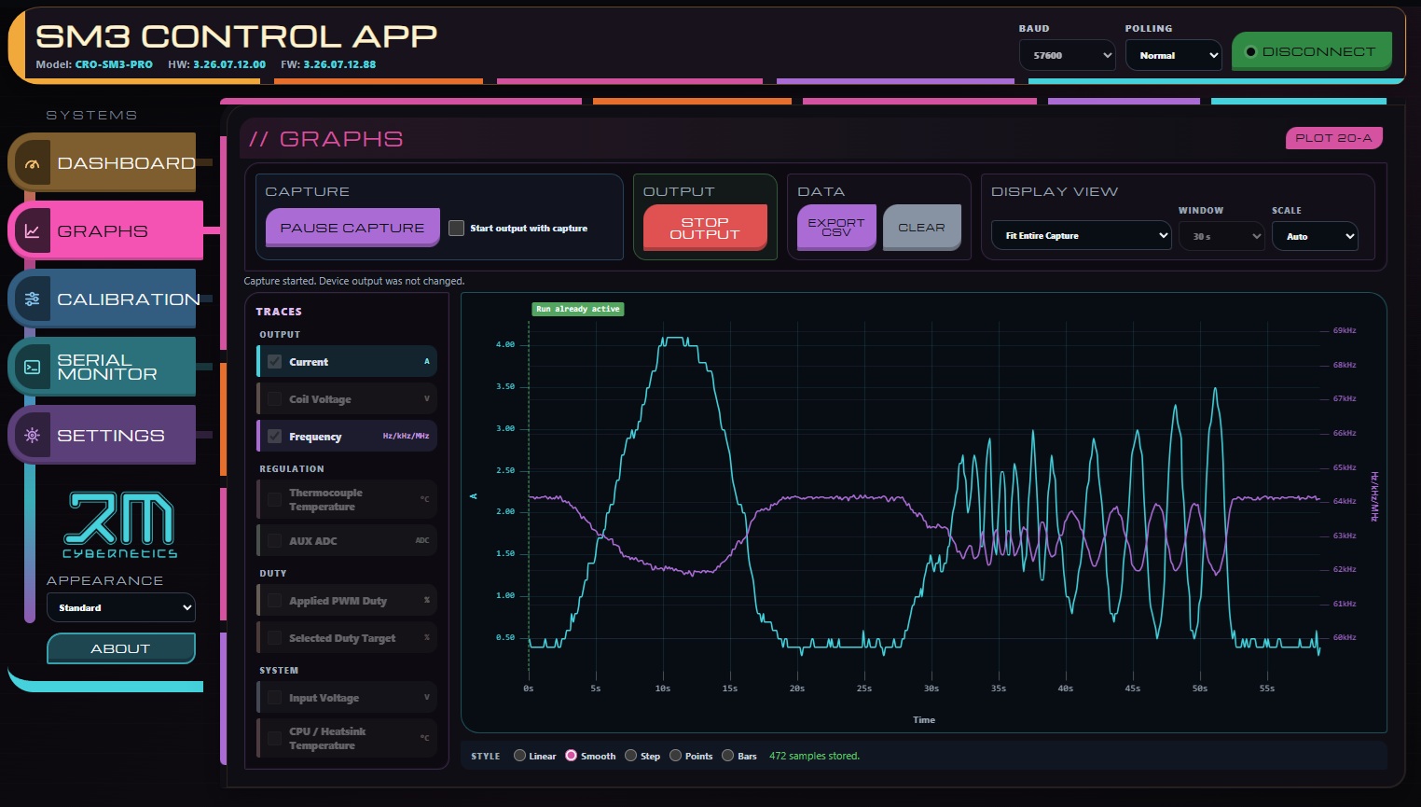Click the capture started status message
Viewport: 1421px width, 807px height.
pos(354,281)
